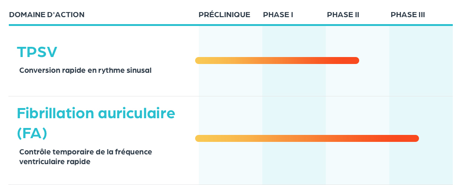Click teal divider line under headers

pyautogui.click(x=231, y=25)
